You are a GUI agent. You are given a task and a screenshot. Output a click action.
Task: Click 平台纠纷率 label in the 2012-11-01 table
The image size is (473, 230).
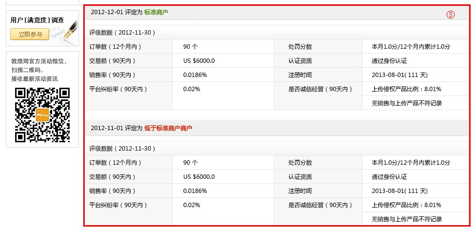point(118,205)
